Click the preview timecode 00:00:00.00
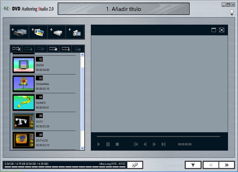This screenshot has width=238, height=172. (x=185, y=144)
